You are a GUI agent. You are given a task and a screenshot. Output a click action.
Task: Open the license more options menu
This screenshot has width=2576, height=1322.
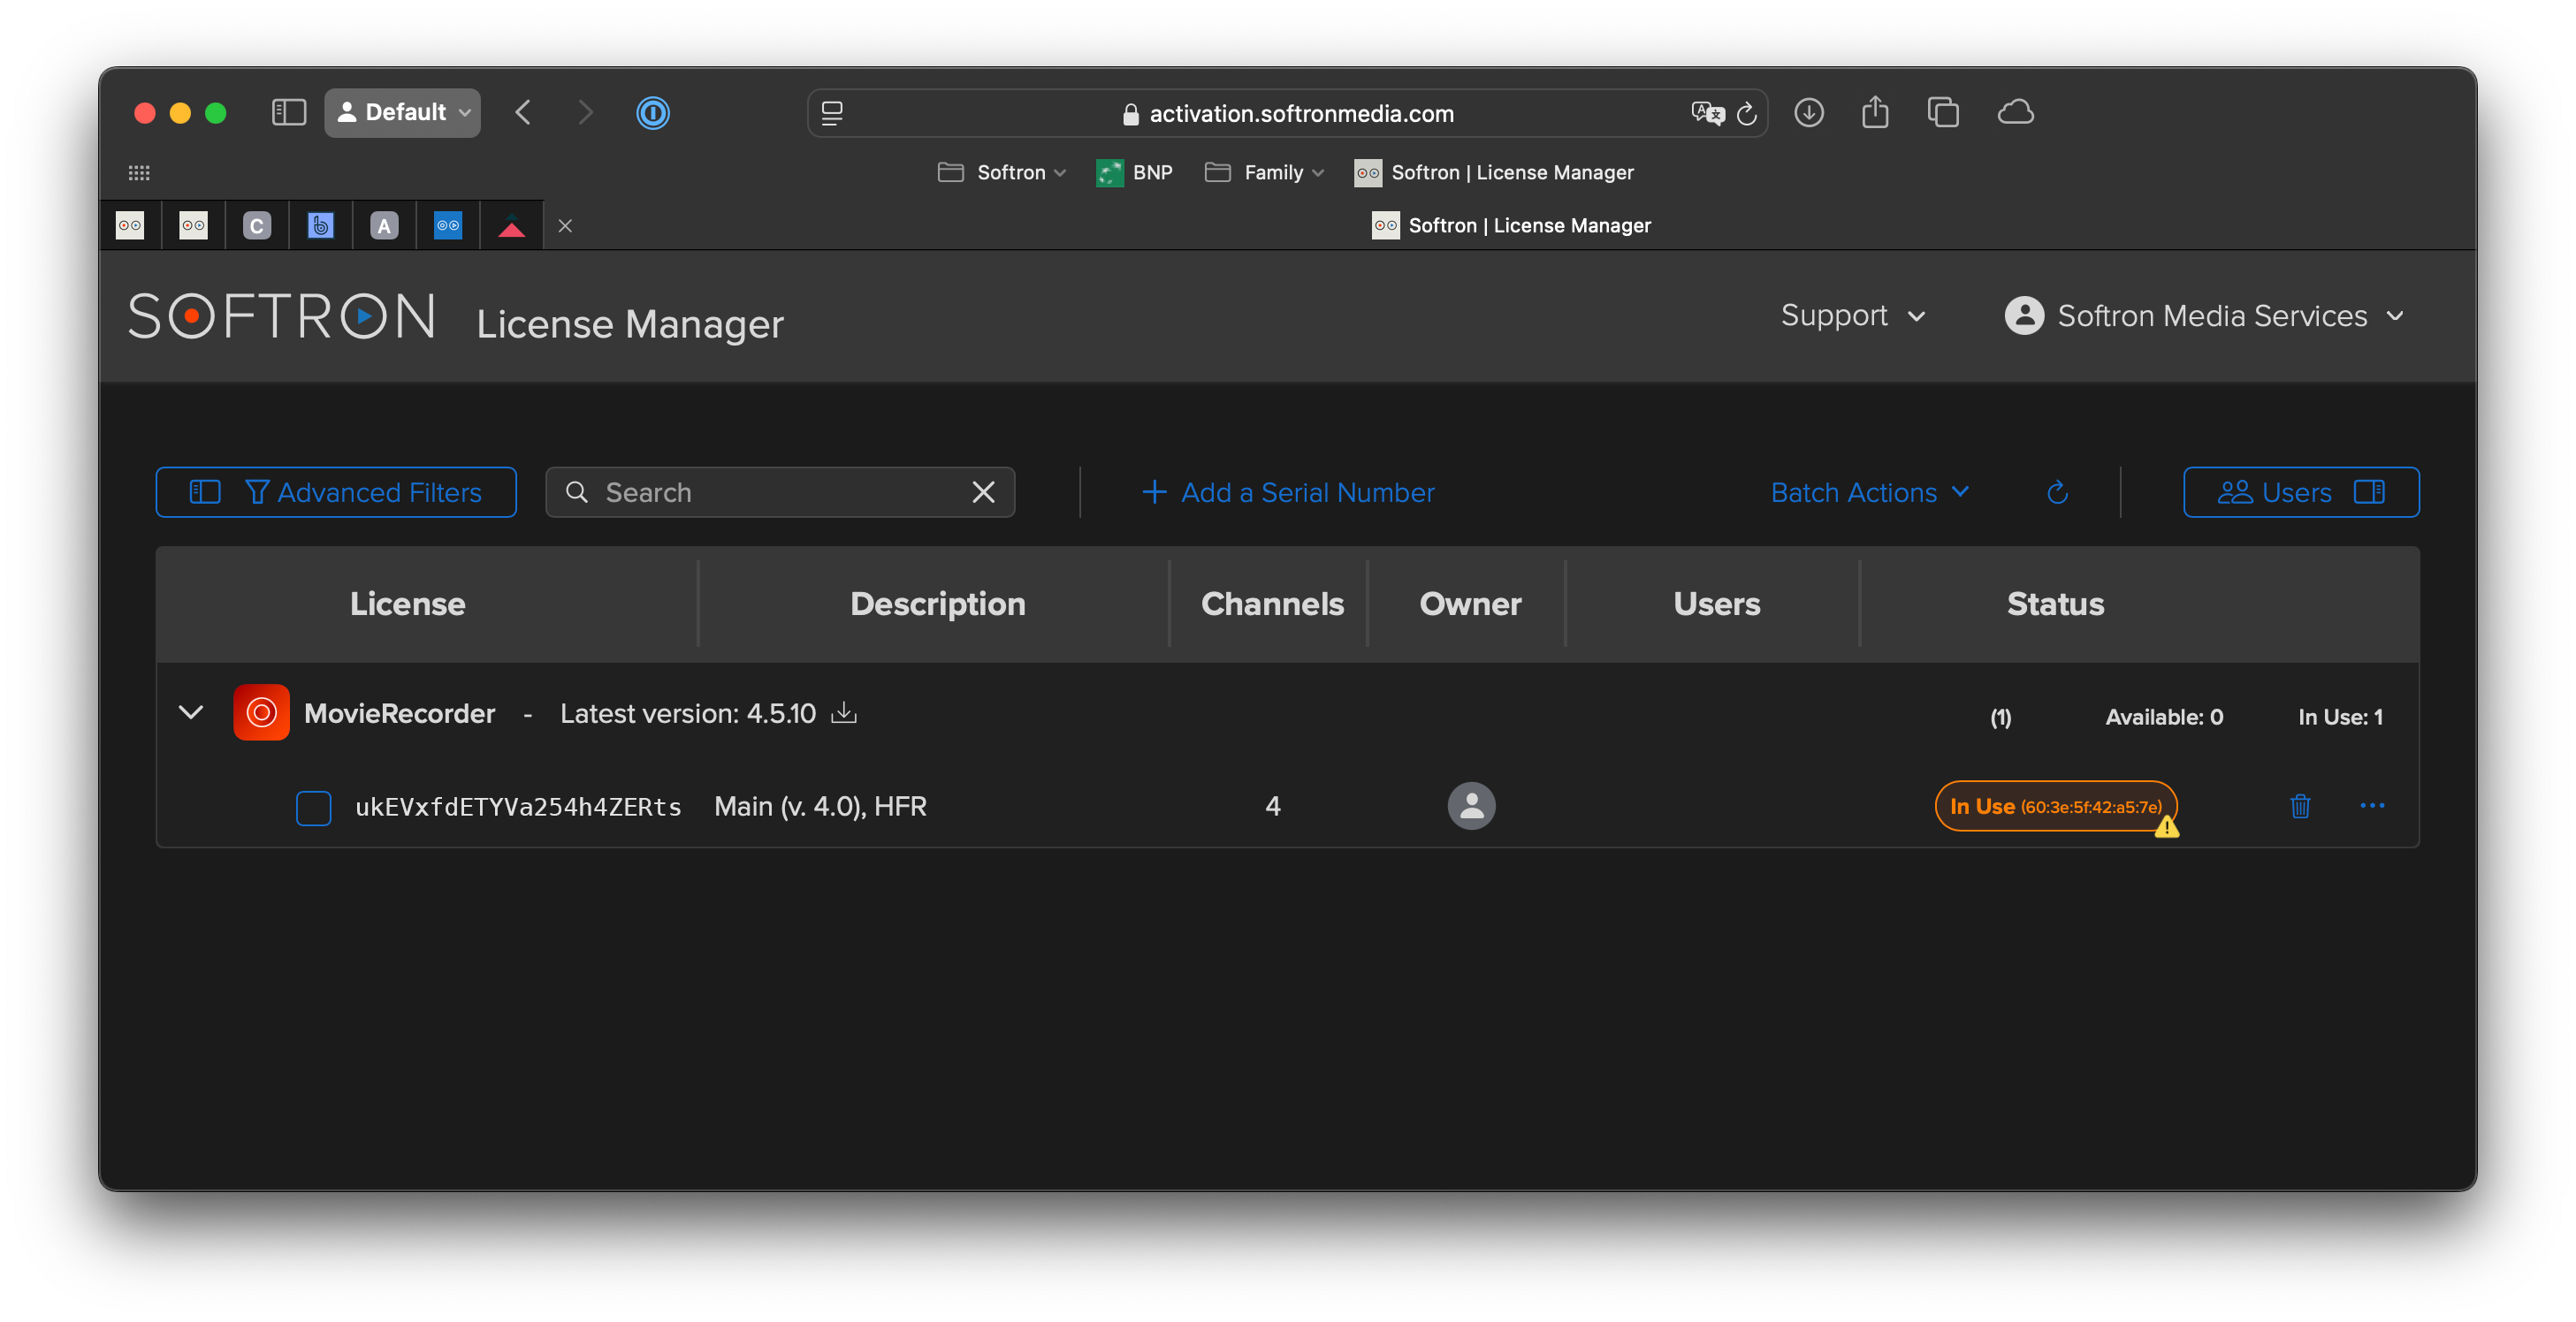[x=2372, y=806]
